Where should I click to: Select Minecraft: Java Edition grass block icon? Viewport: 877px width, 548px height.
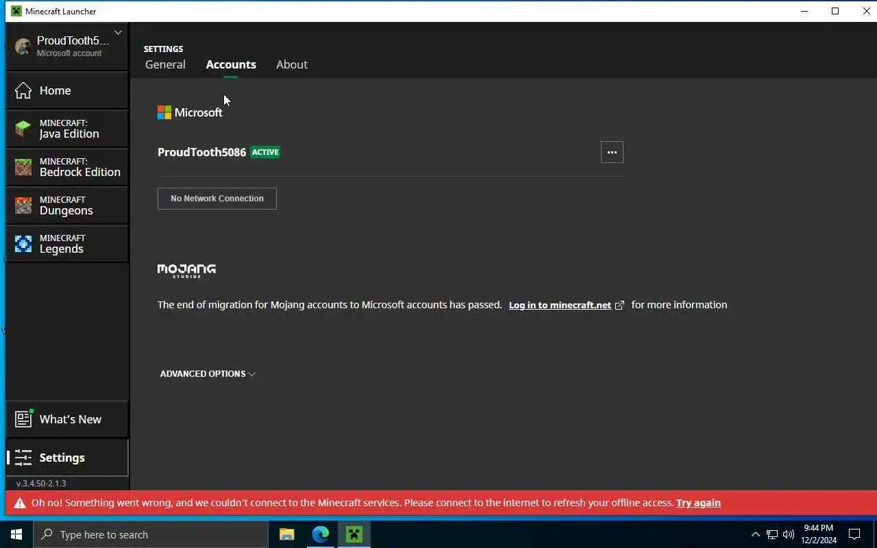coord(23,129)
